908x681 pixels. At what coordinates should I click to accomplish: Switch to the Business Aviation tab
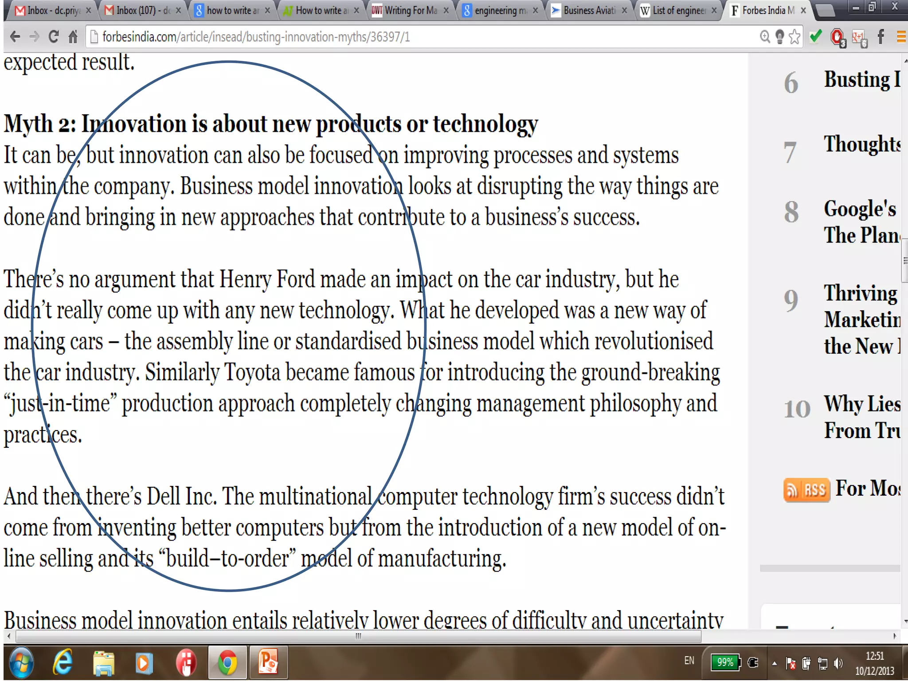589,10
